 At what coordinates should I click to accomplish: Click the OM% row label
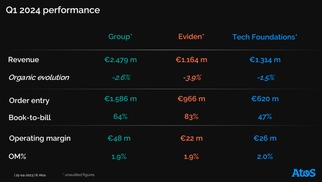(17, 157)
